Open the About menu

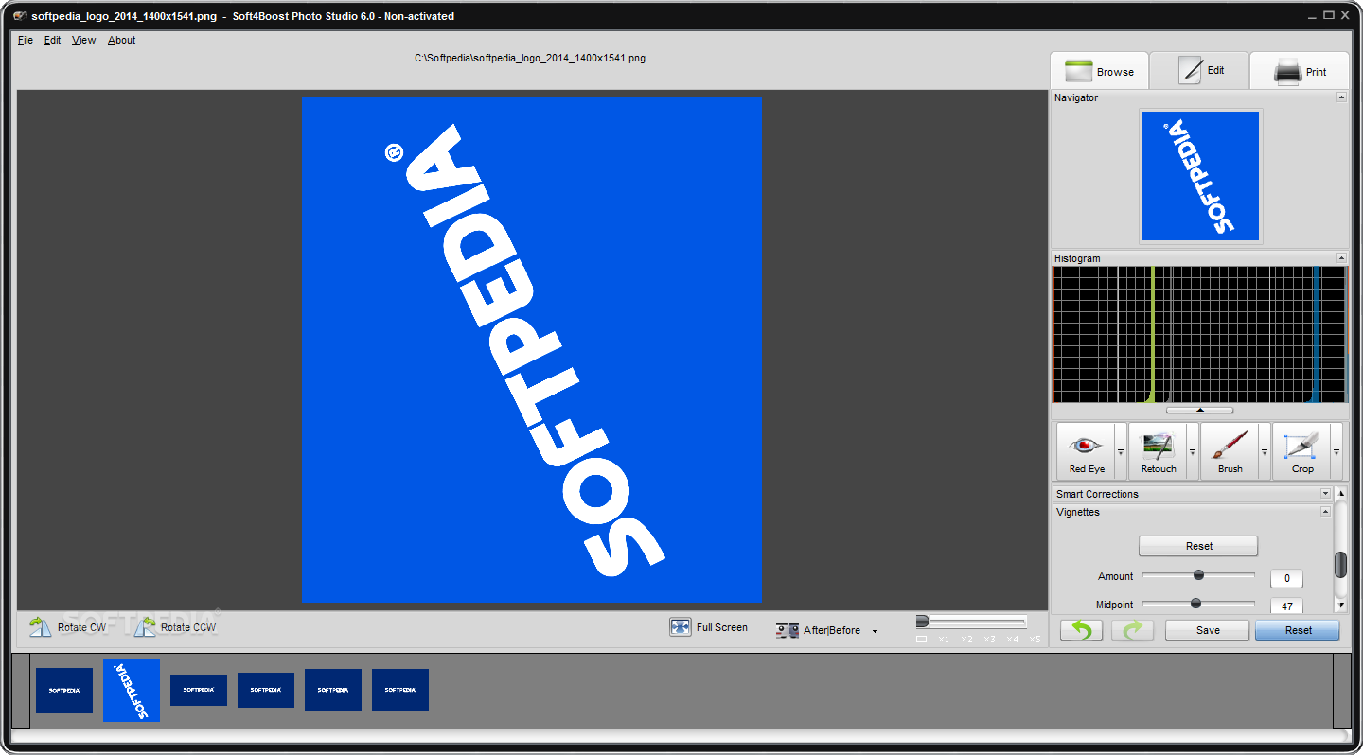tap(122, 40)
